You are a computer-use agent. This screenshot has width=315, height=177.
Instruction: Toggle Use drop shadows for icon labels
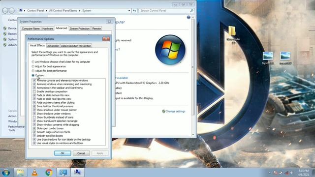click(34, 139)
